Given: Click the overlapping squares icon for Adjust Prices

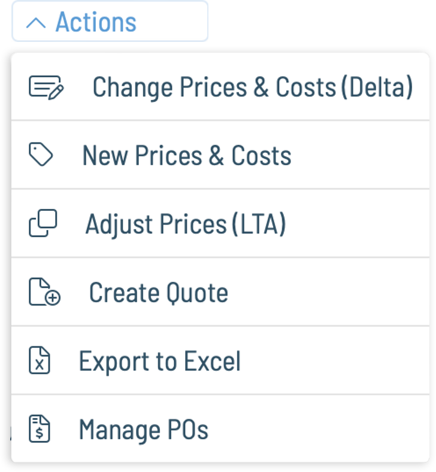Looking at the screenshot, I should pos(43,223).
